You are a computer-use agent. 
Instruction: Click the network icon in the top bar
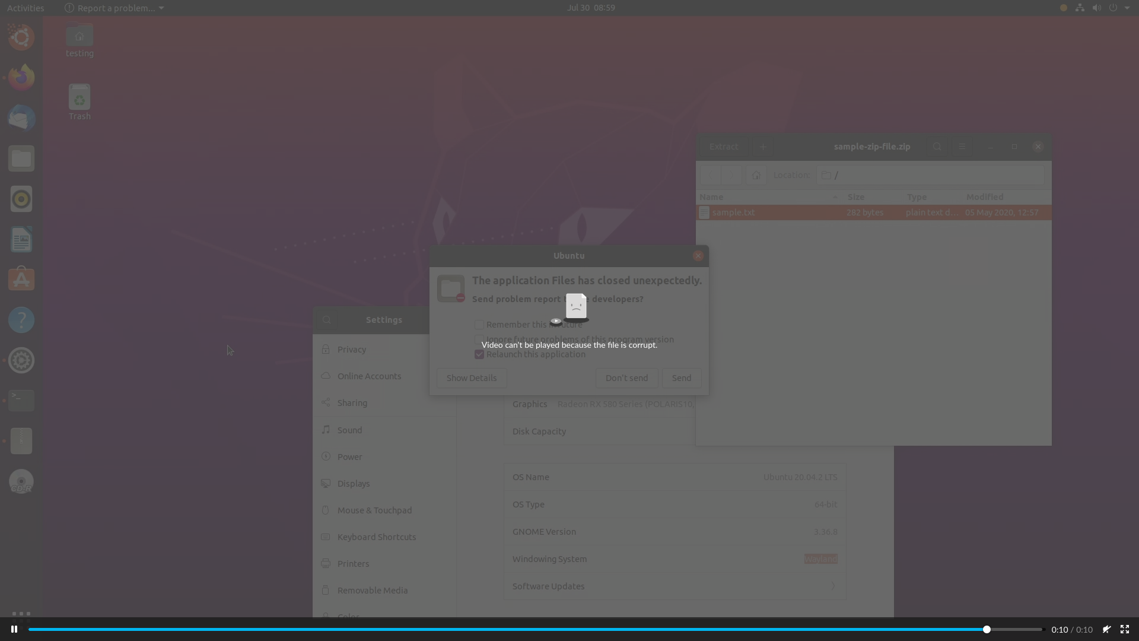coord(1080,8)
